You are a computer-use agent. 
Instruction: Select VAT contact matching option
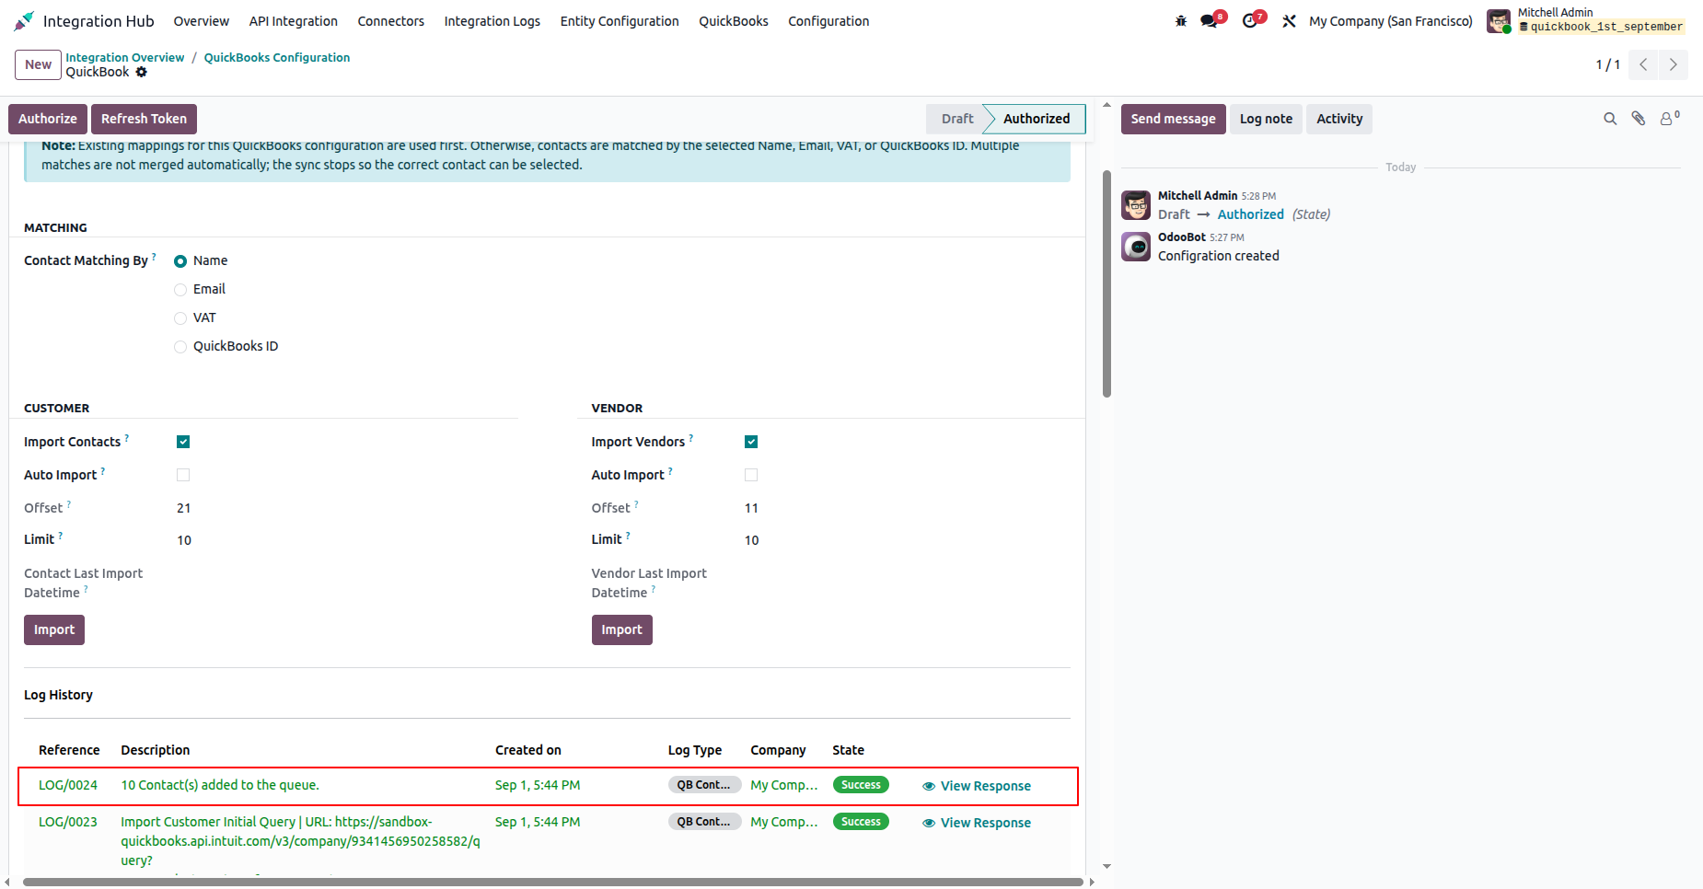pos(180,318)
